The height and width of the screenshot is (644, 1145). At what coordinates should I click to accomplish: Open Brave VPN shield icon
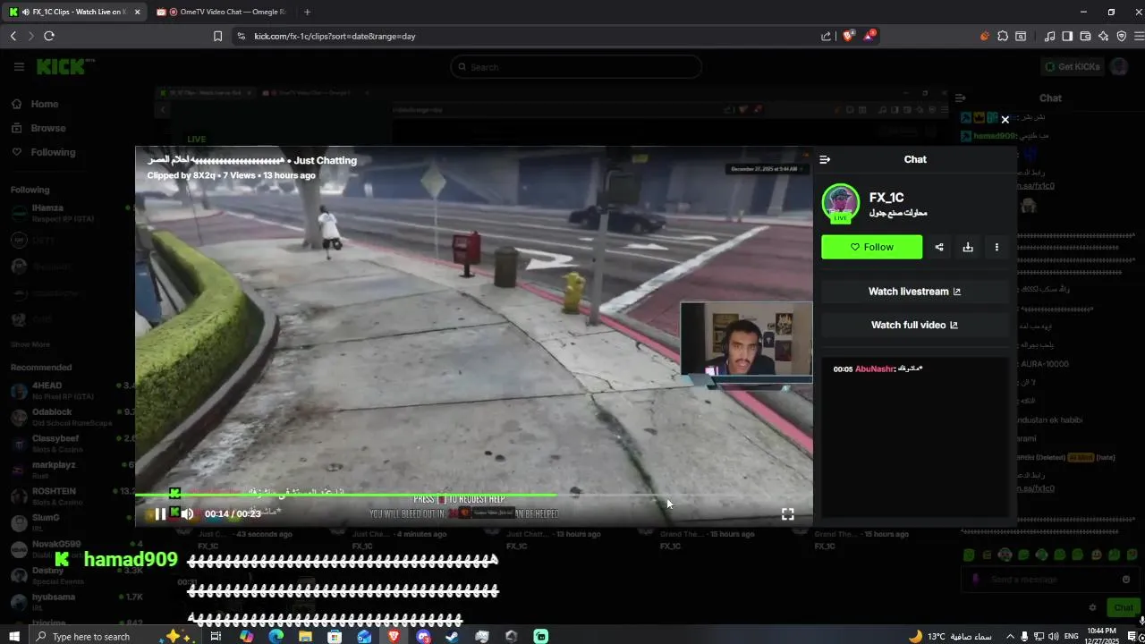tap(1122, 36)
